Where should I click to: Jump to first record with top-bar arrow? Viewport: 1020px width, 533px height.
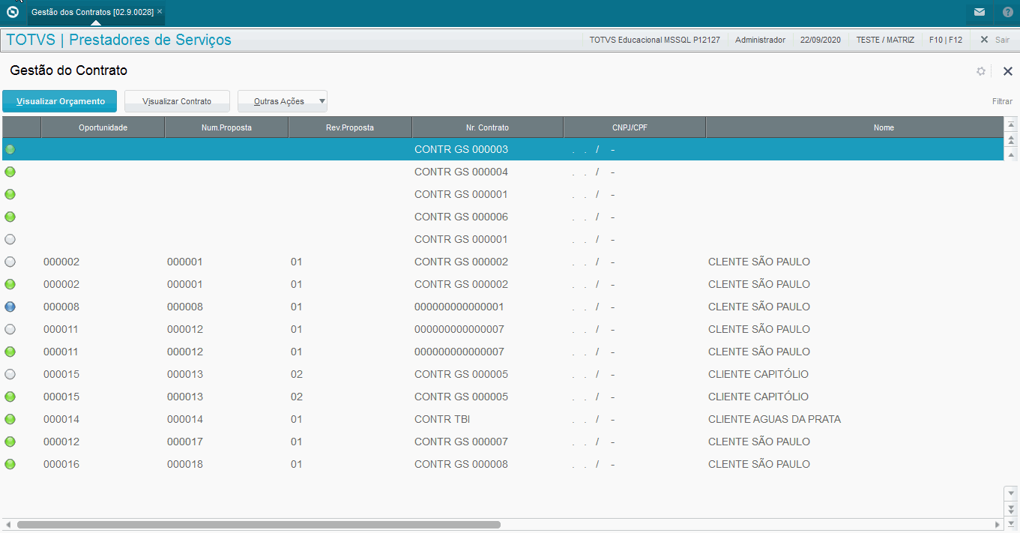[x=1011, y=124]
